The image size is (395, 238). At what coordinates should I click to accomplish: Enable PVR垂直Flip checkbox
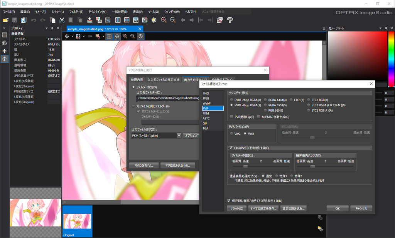tap(231, 117)
